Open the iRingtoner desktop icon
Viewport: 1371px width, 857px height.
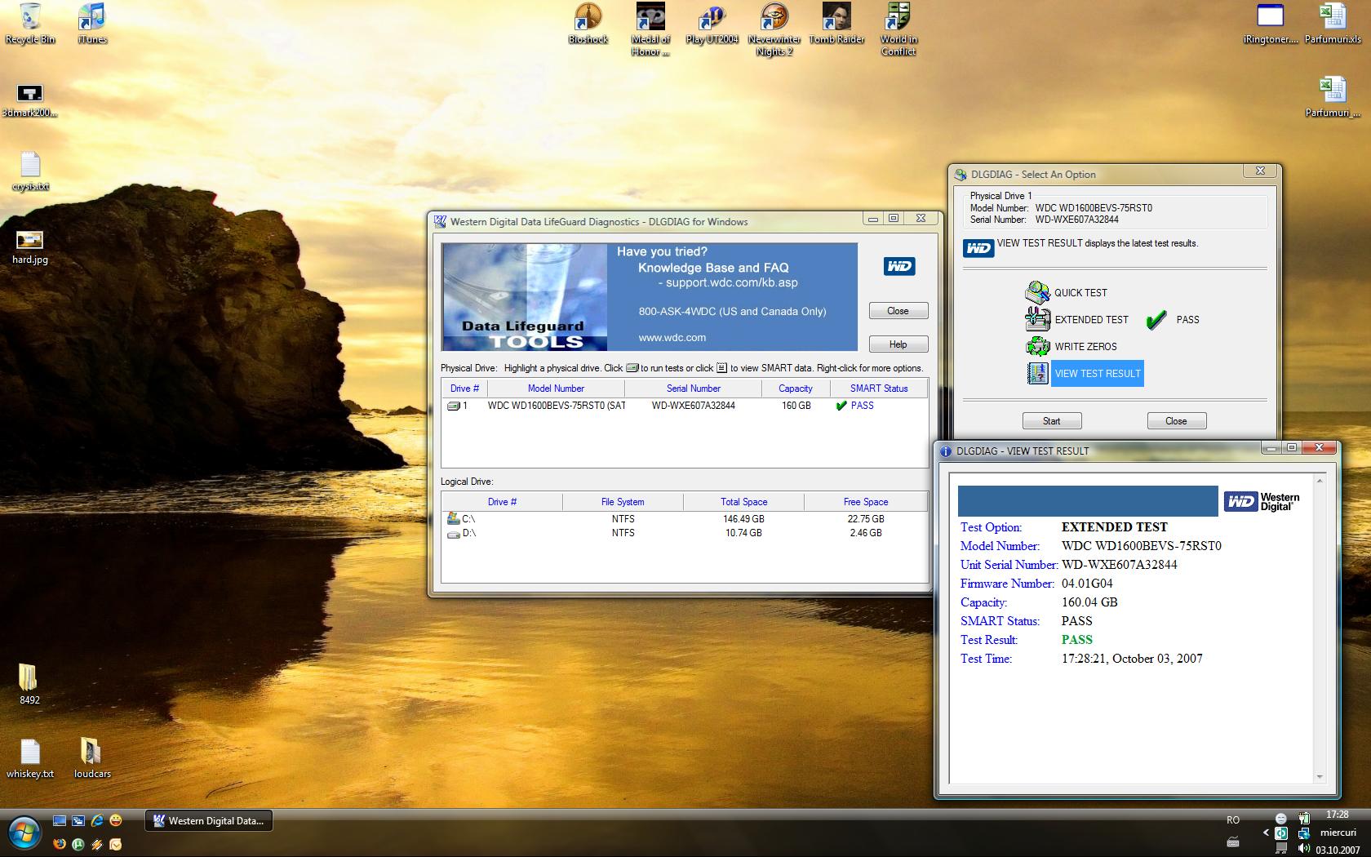[1271, 23]
